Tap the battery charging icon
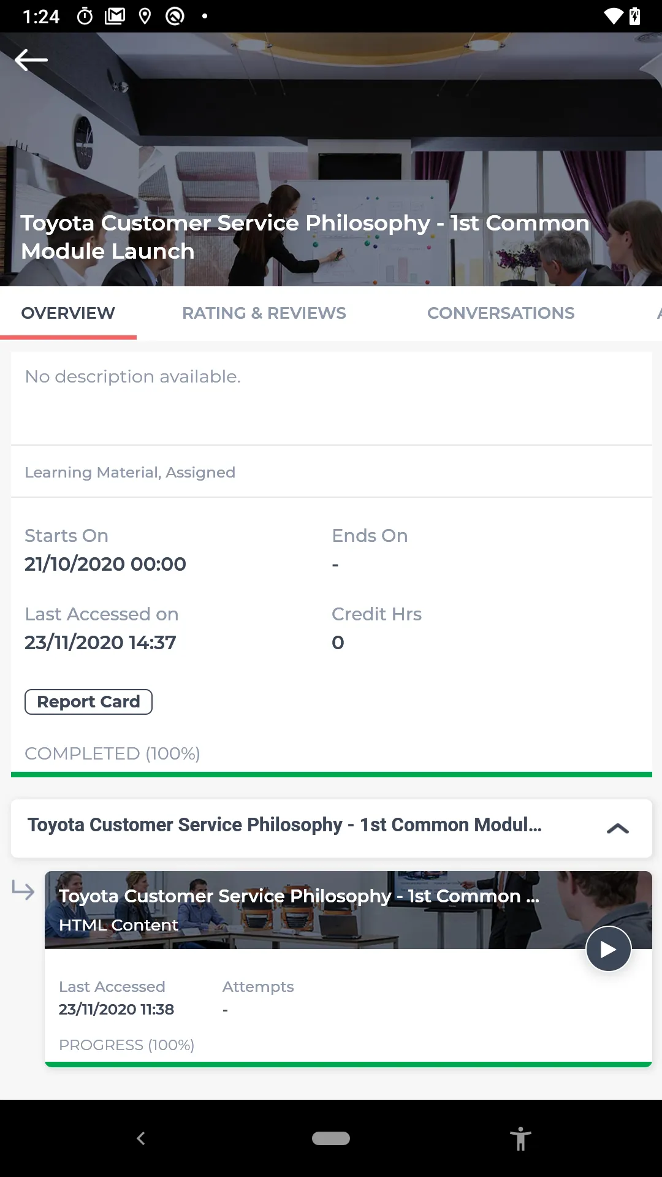This screenshot has width=662, height=1177. click(x=636, y=17)
